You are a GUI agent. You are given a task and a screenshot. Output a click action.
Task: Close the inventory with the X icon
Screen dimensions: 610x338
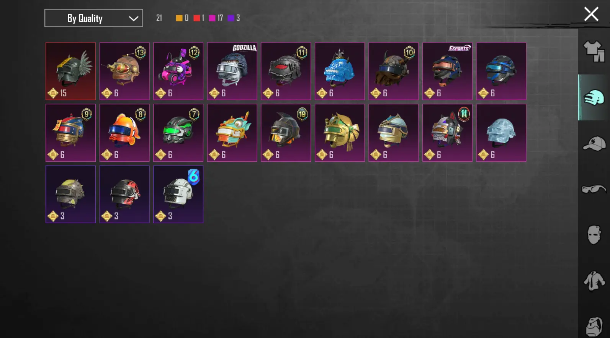pos(591,14)
